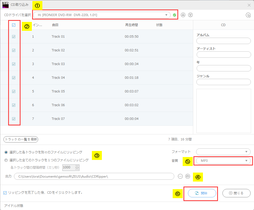Click duration 00:03:07 of Track 05
Screen dimensions: 254x210
pyautogui.click(x=132, y=91)
